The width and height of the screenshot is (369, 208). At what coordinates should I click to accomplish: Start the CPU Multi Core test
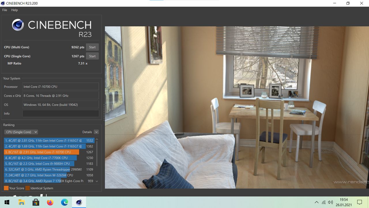pos(92,47)
